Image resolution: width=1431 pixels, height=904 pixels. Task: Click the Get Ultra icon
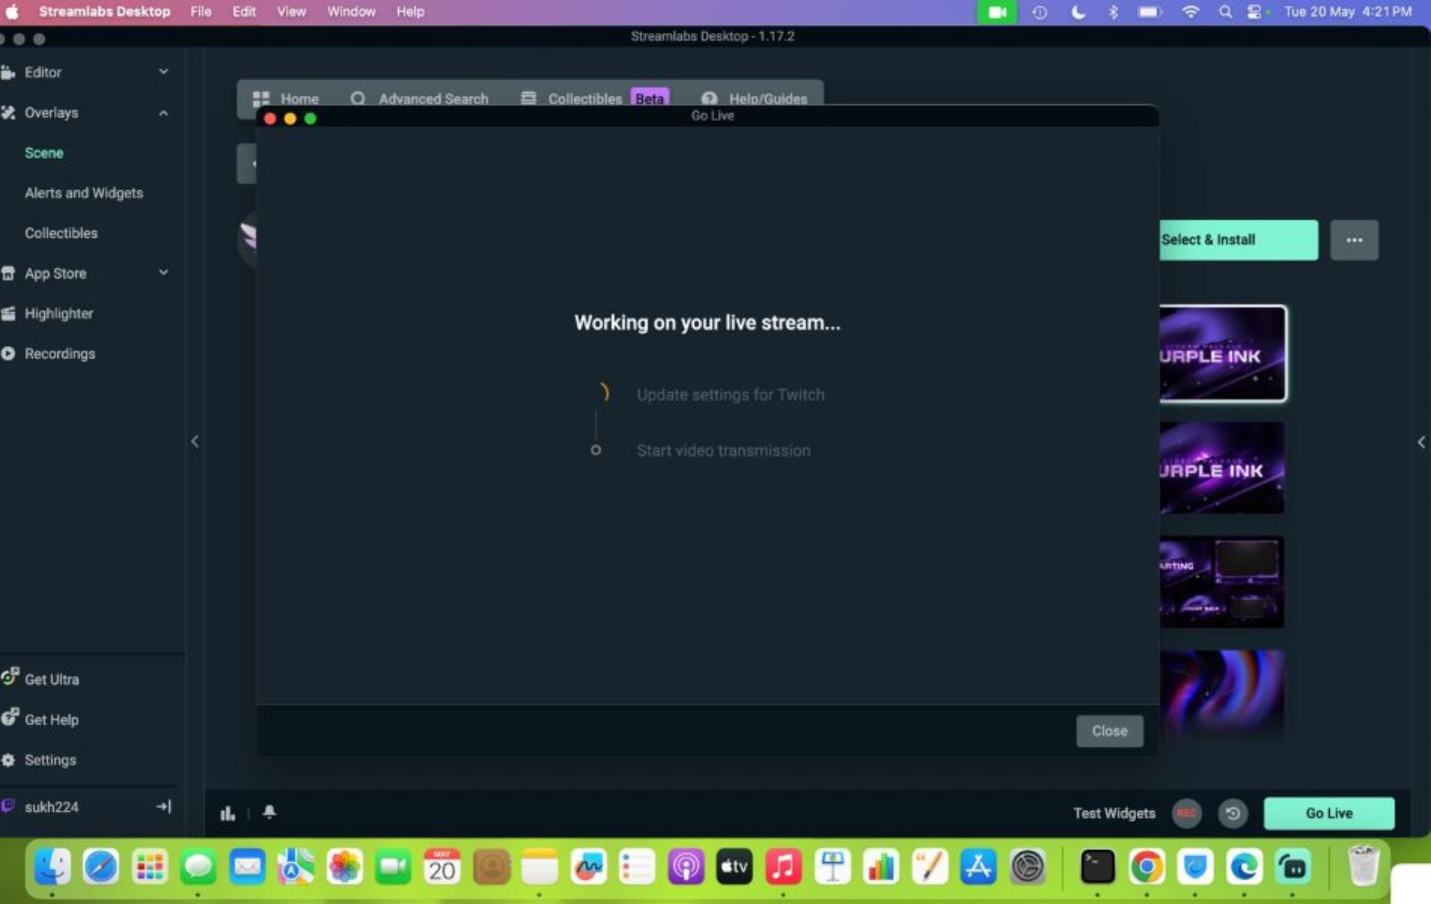(10, 676)
